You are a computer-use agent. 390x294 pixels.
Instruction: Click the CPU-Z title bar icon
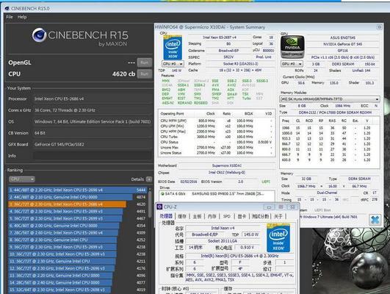coord(159,207)
